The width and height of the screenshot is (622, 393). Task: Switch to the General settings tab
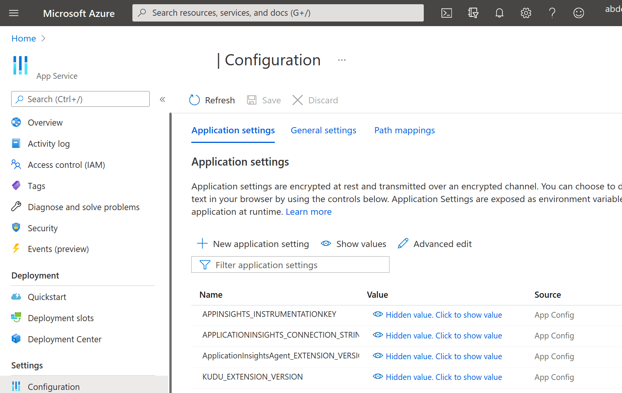(323, 130)
